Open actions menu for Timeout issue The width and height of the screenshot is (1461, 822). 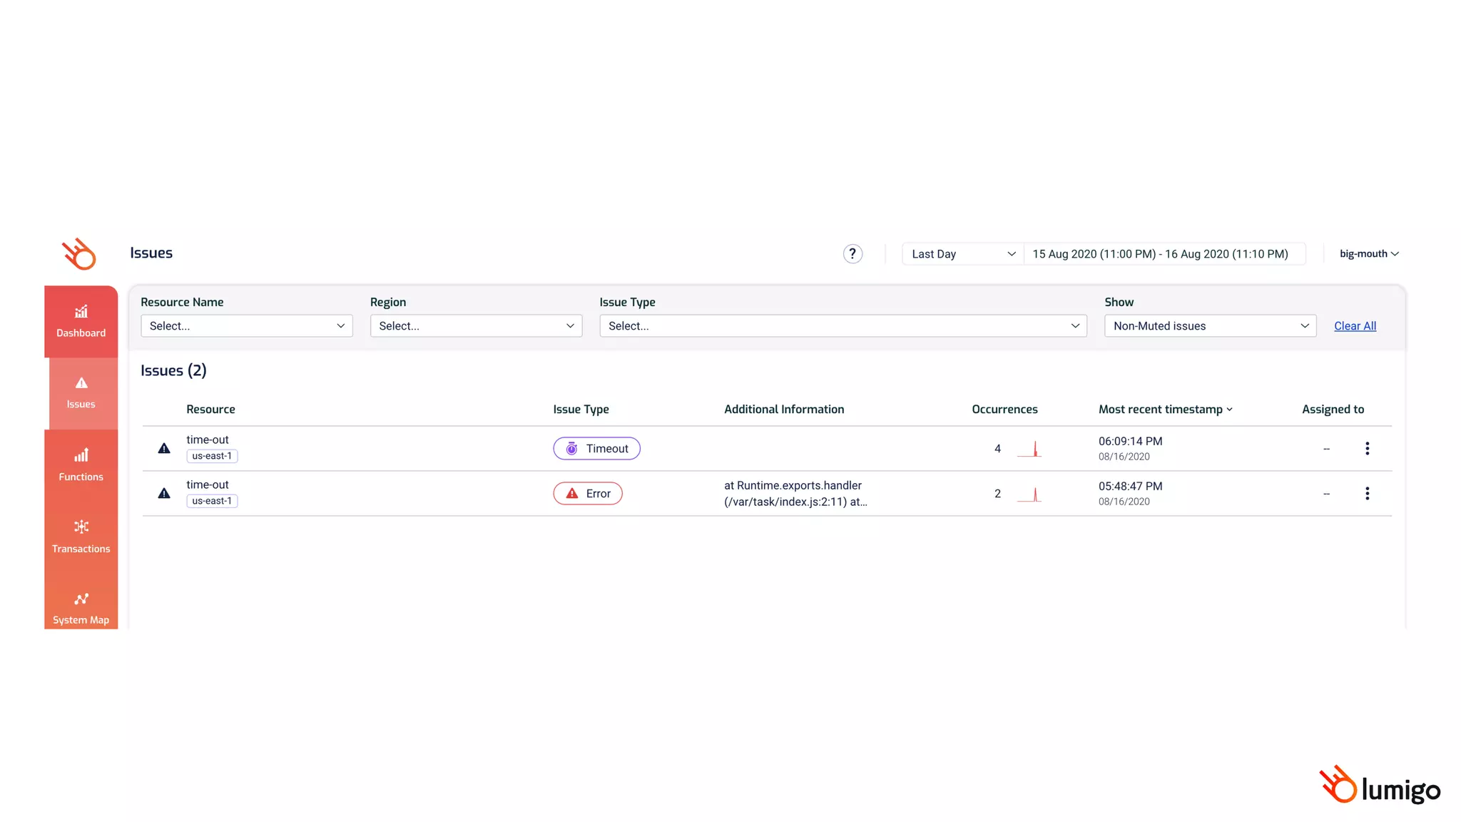[x=1367, y=448]
